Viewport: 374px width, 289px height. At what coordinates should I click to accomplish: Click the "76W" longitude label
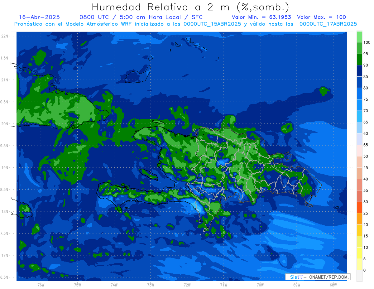[x=41, y=285]
